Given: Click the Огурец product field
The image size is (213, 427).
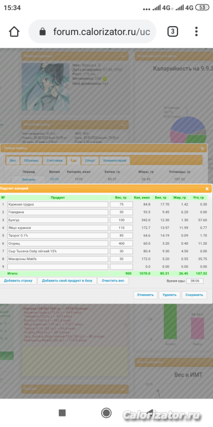Looking at the screenshot, I should pos(58,243).
